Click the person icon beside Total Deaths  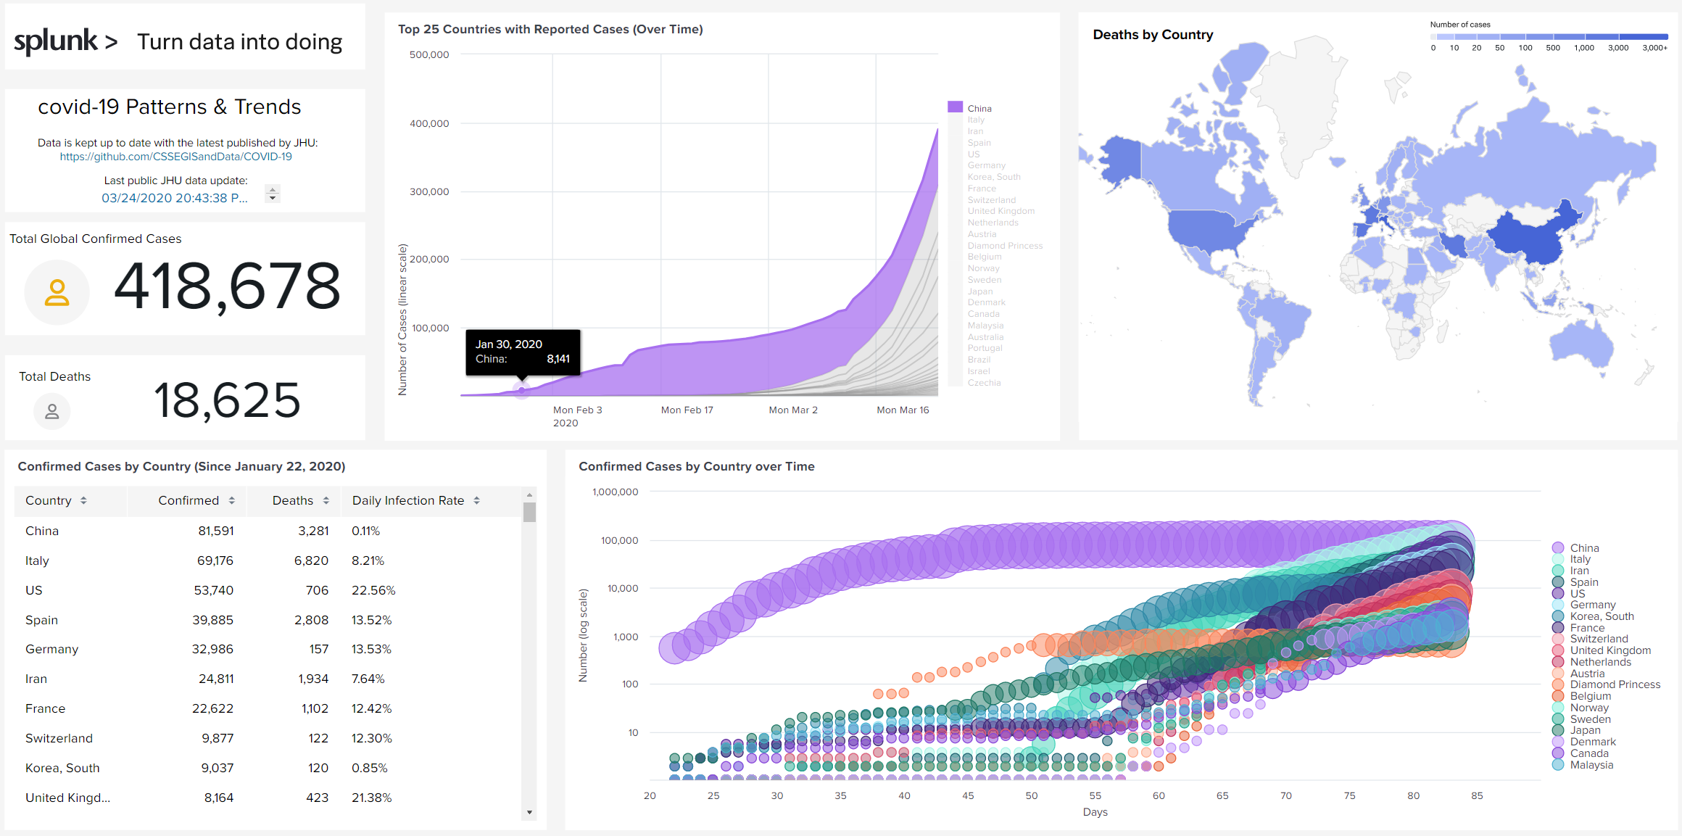click(51, 411)
